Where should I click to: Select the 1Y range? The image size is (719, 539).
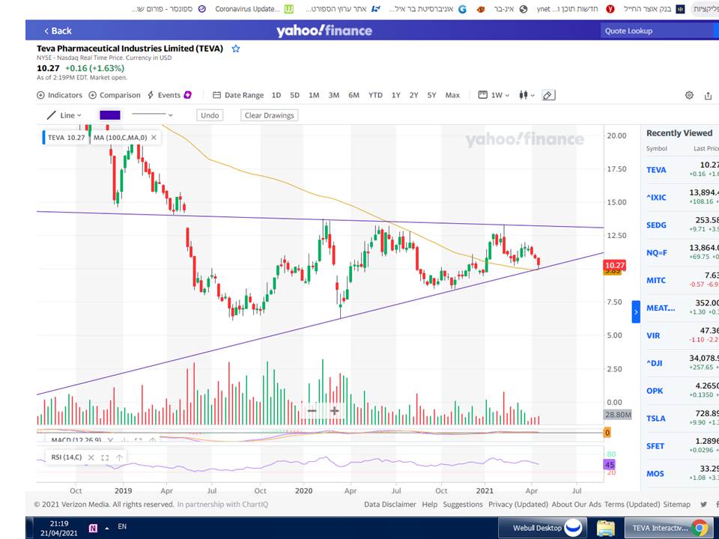point(395,95)
